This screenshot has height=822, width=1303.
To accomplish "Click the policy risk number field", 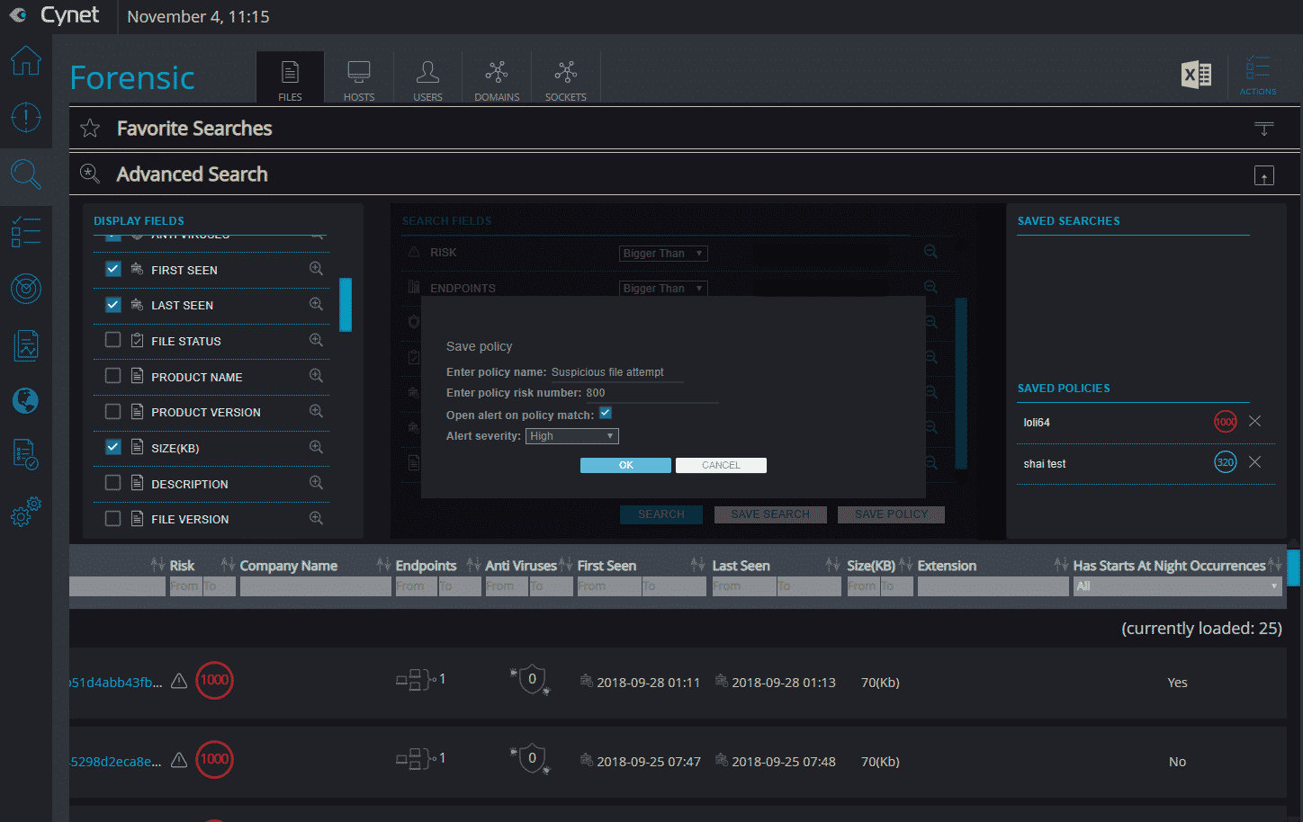I will (651, 393).
